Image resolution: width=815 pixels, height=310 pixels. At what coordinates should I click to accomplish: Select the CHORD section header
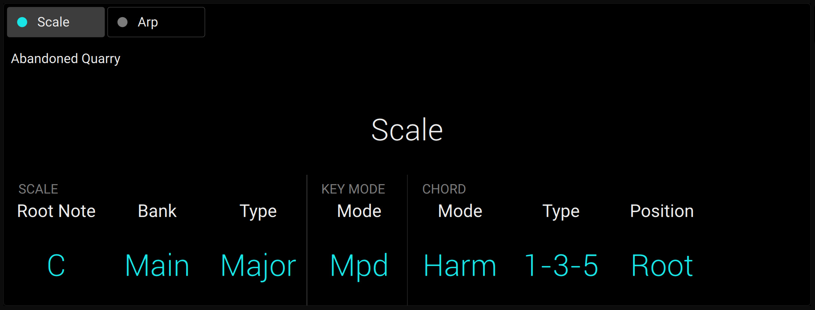pos(444,189)
